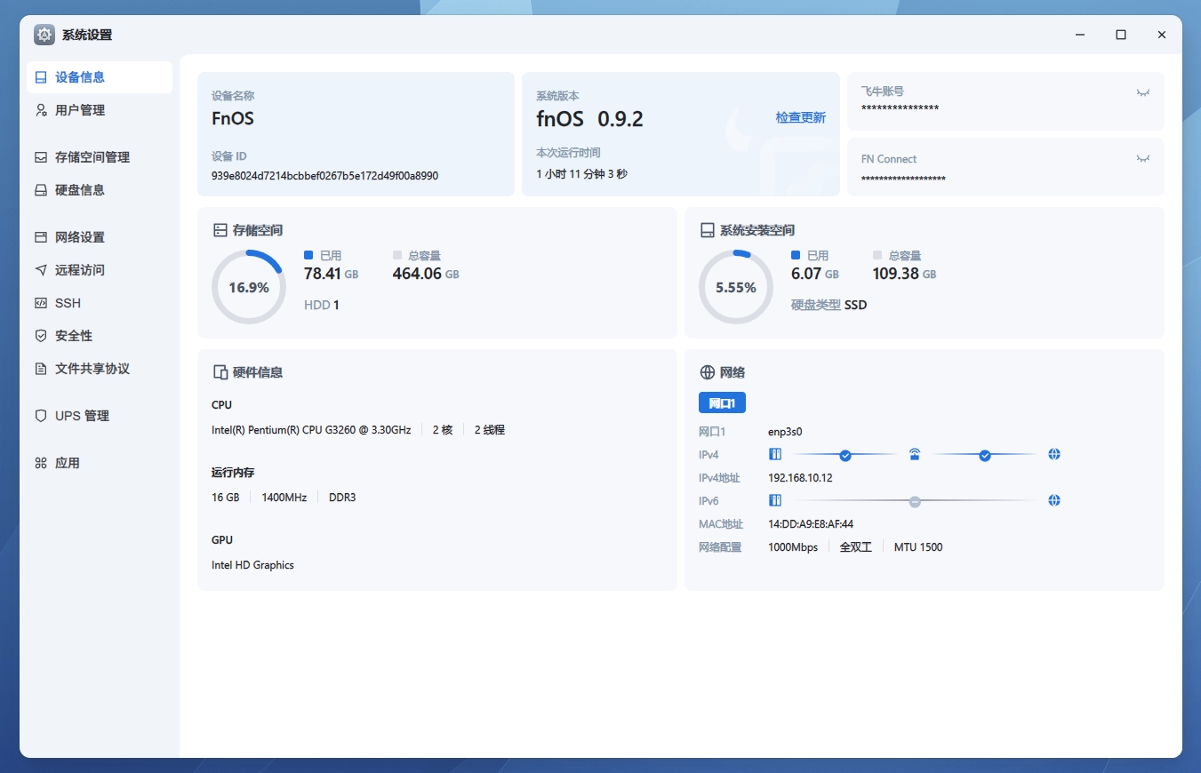Go to UPS 管理 page
Image resolution: width=1201 pixels, height=773 pixels.
pyautogui.click(x=100, y=416)
